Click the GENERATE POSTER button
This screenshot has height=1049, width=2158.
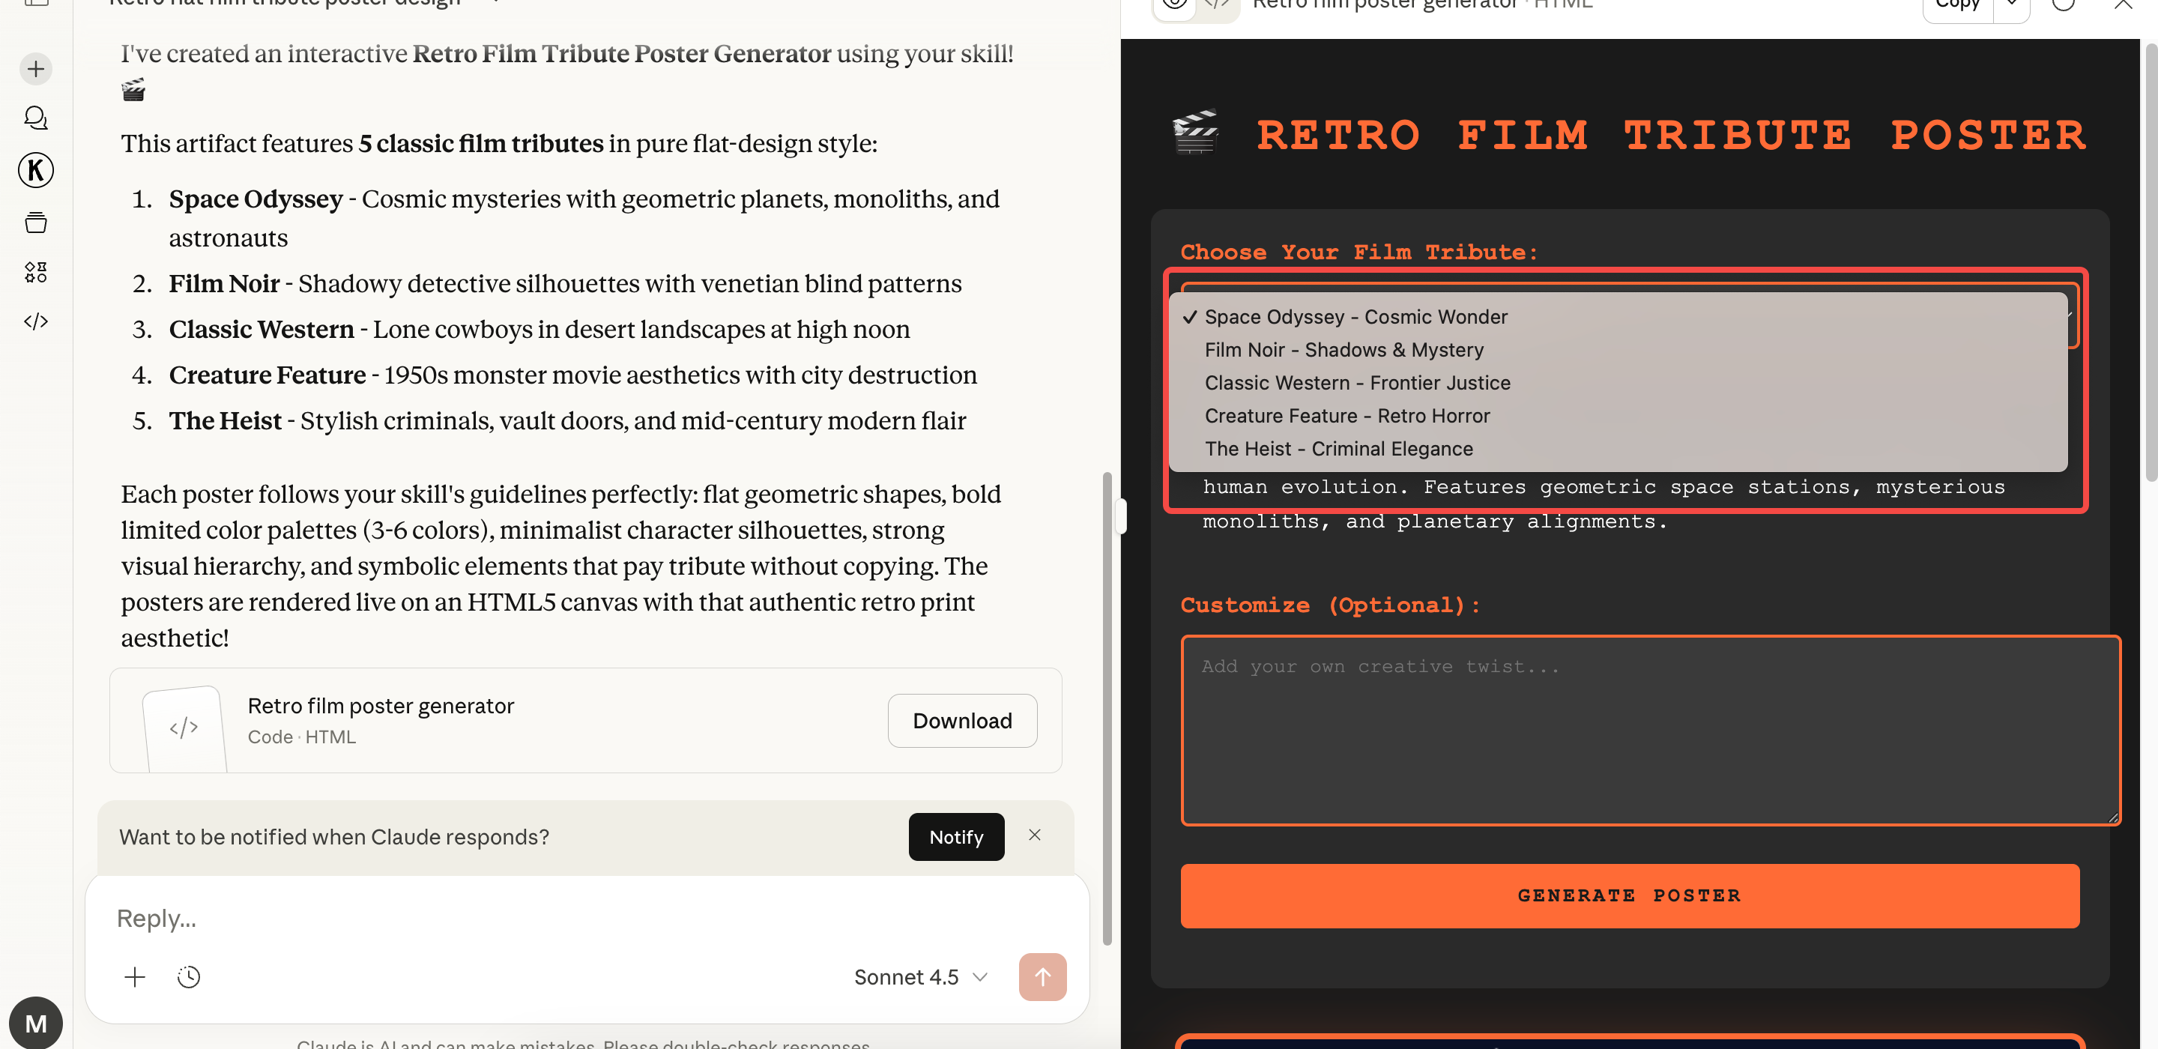click(x=1630, y=895)
